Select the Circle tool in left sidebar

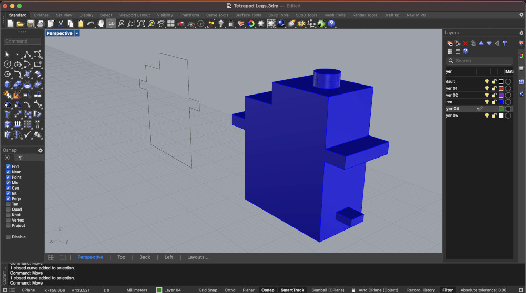[7, 64]
